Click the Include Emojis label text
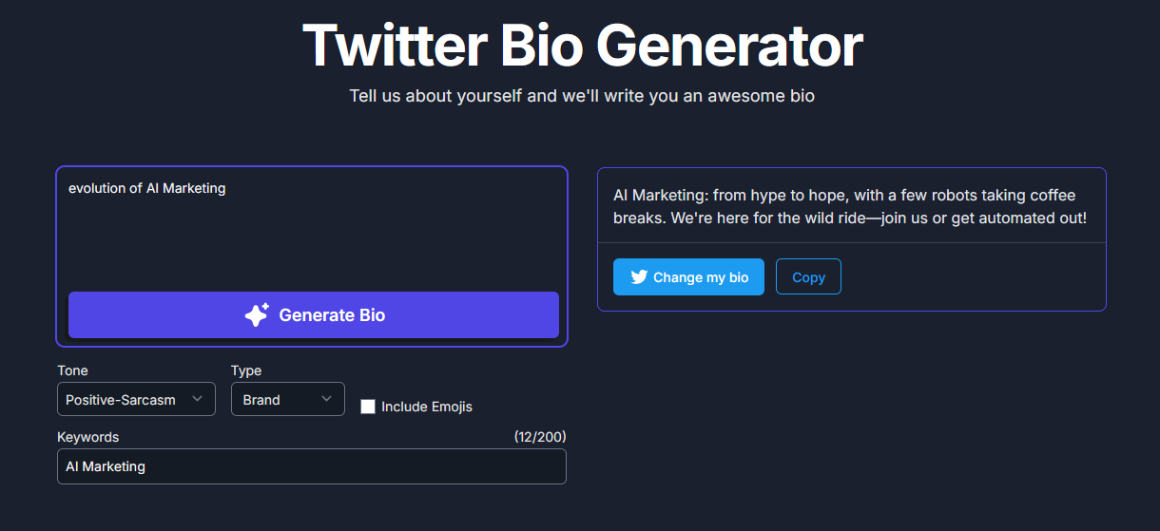 [426, 407]
